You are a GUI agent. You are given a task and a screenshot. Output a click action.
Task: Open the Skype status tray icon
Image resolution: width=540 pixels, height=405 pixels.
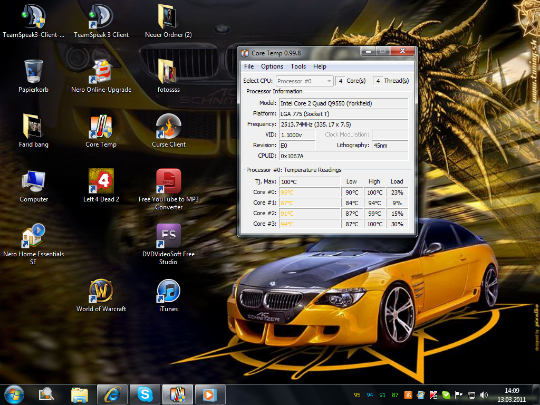[446, 395]
